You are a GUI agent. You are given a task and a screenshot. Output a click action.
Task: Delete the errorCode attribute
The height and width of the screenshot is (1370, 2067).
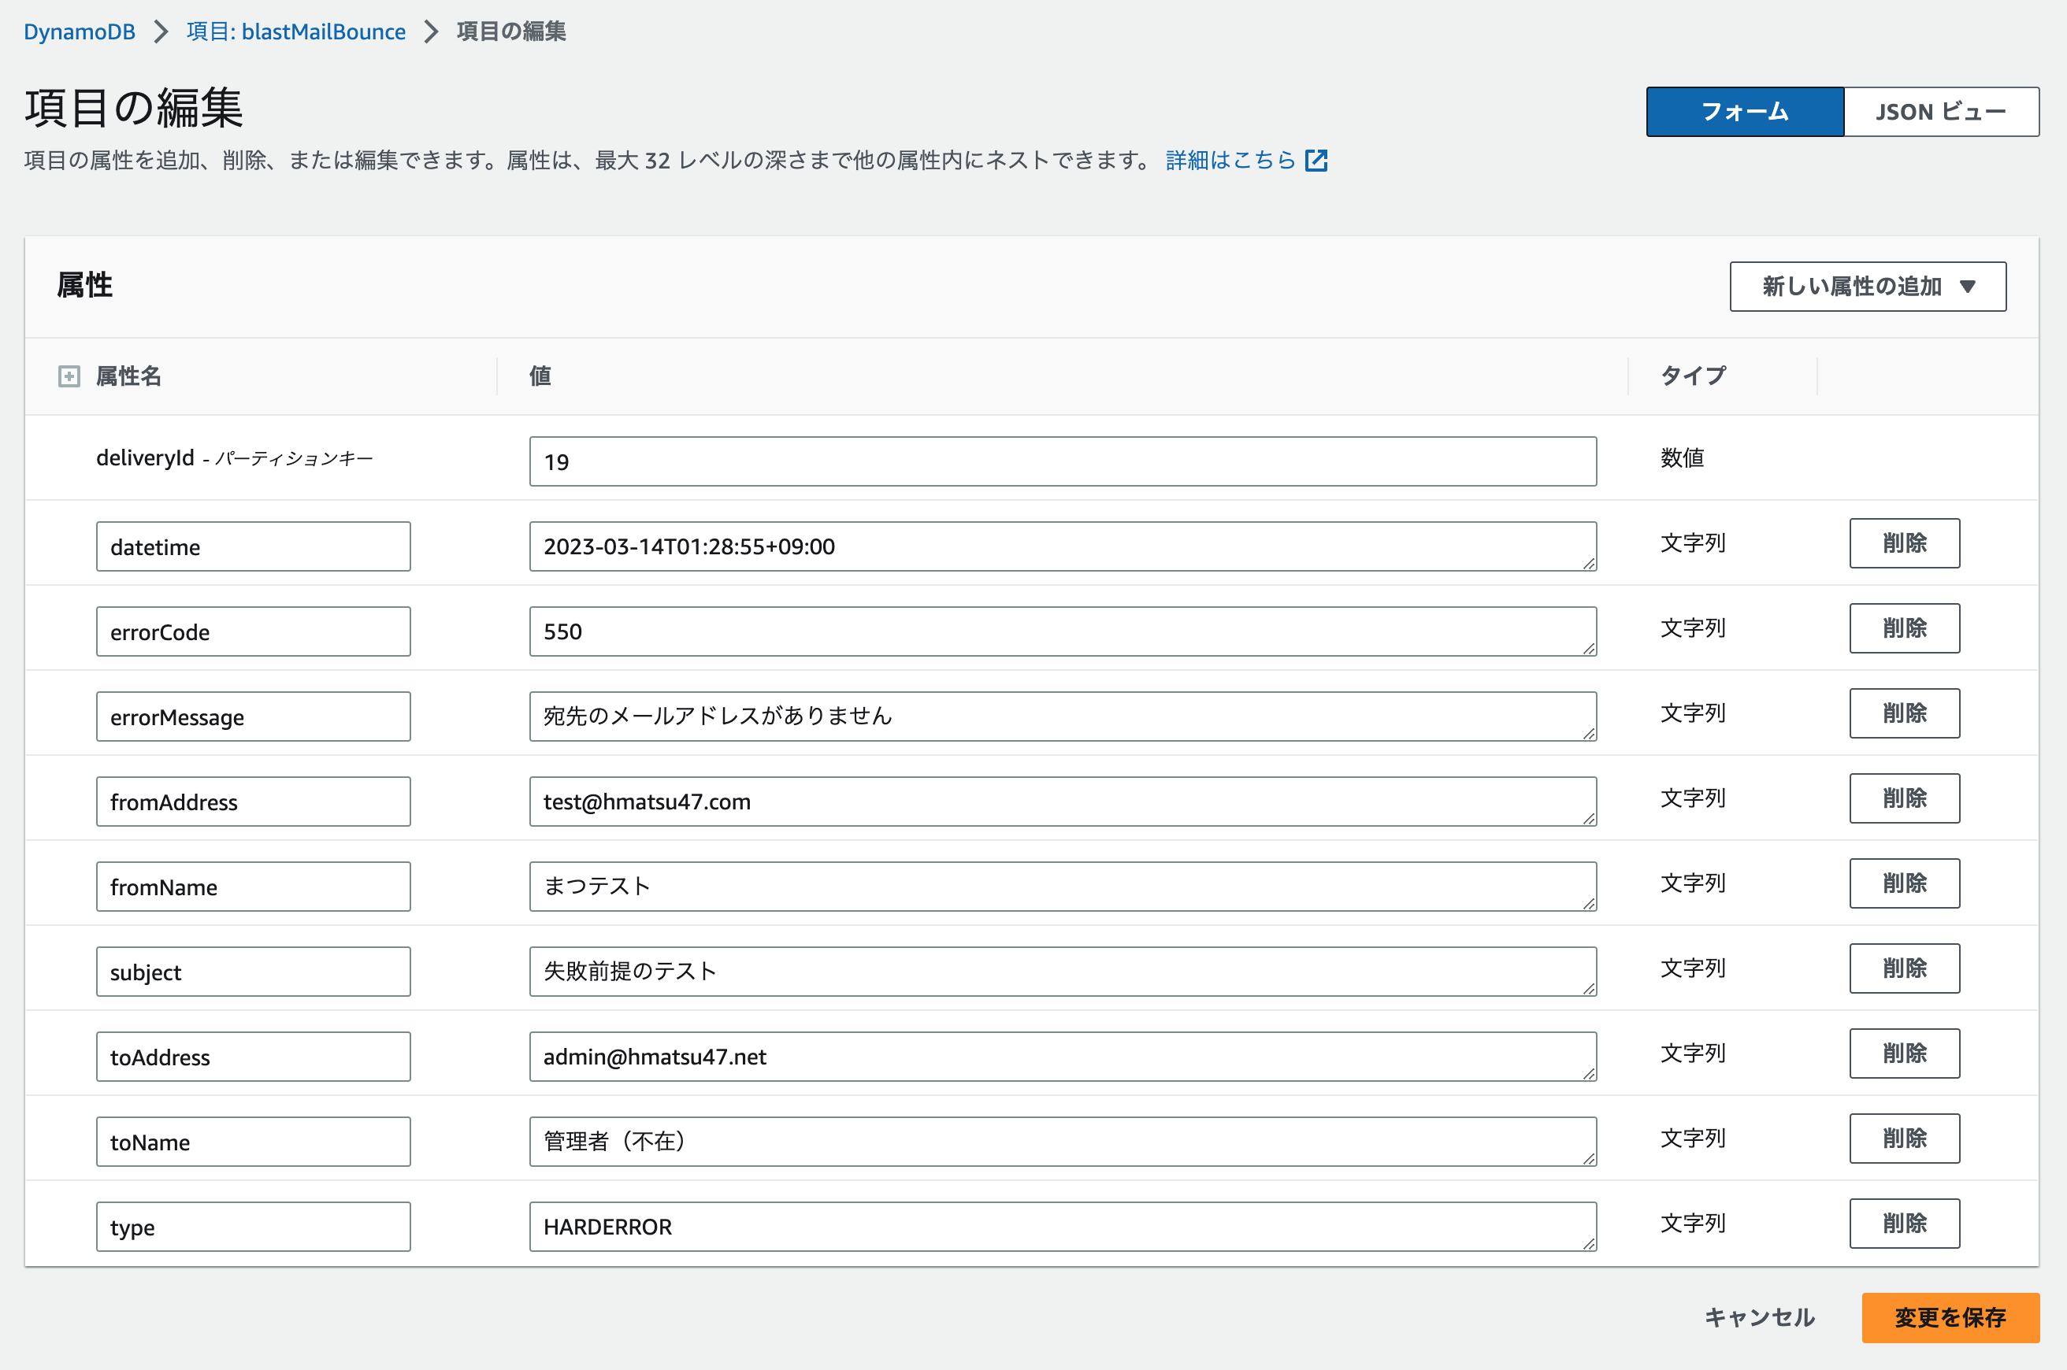[x=1905, y=628]
